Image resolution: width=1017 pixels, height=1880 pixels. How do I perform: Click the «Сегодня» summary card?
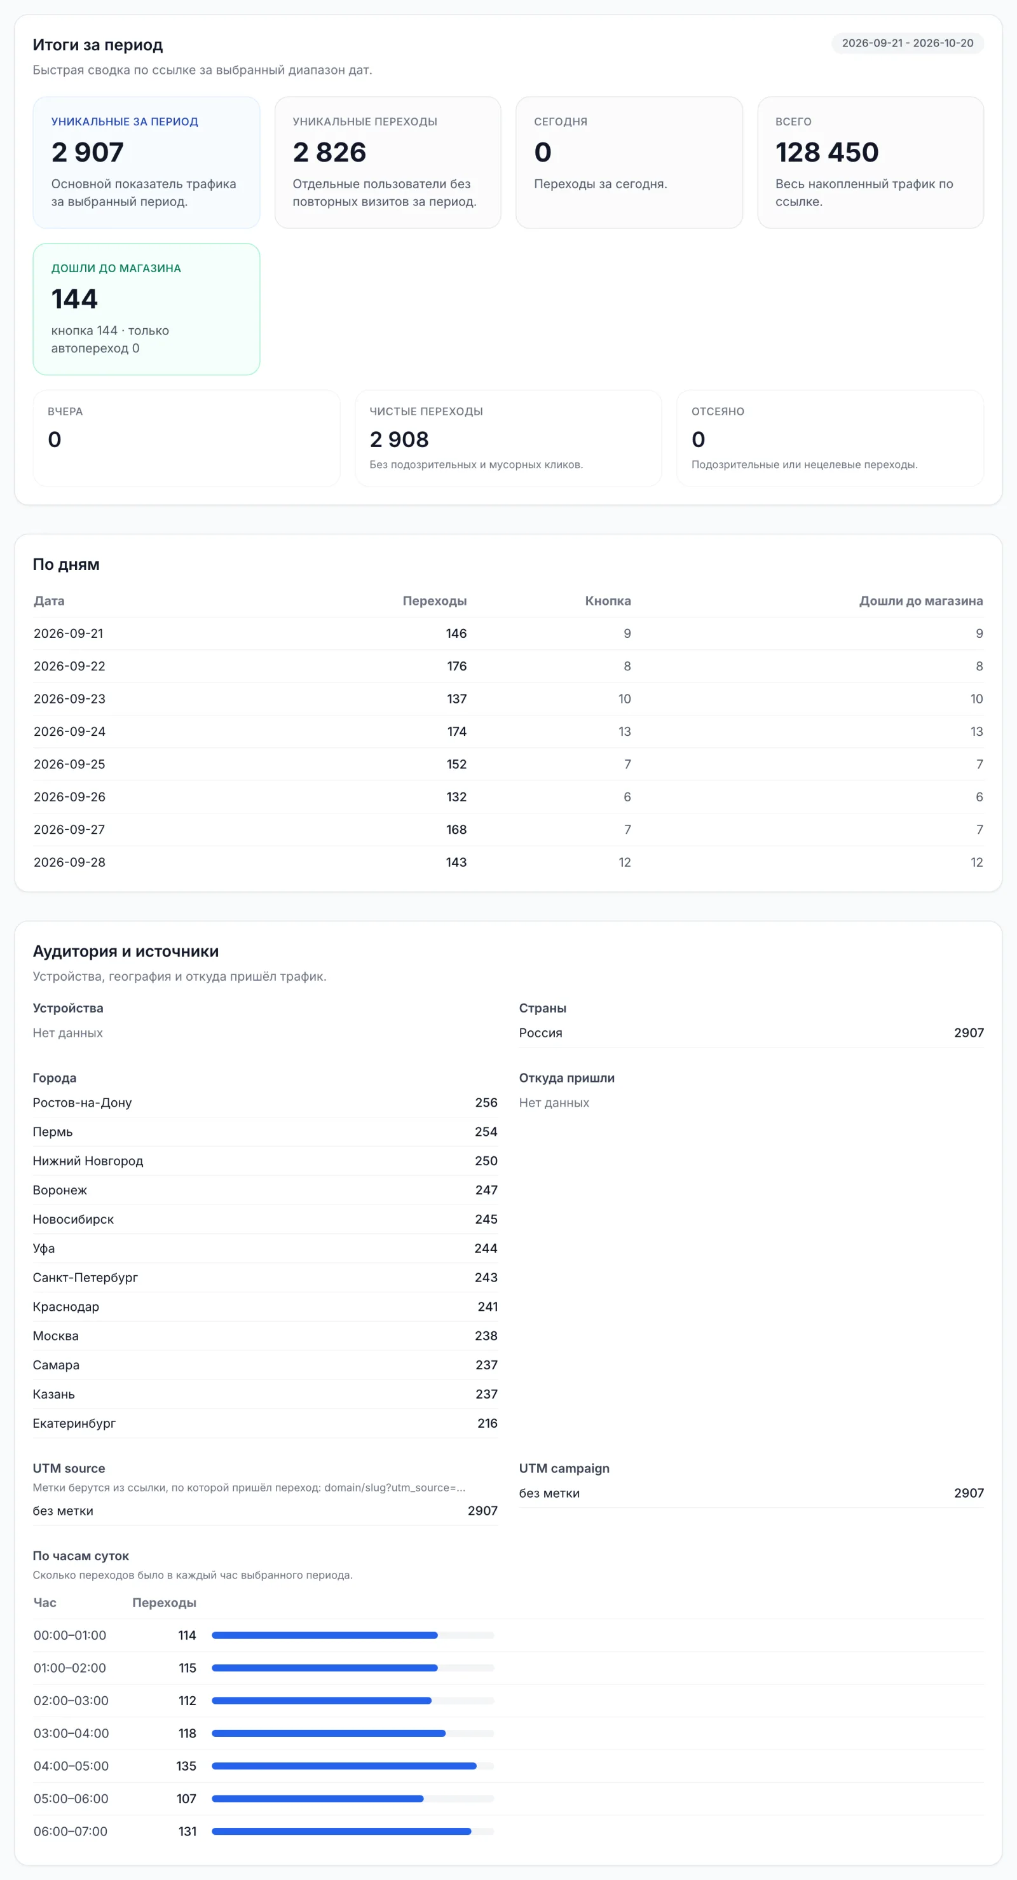(629, 163)
